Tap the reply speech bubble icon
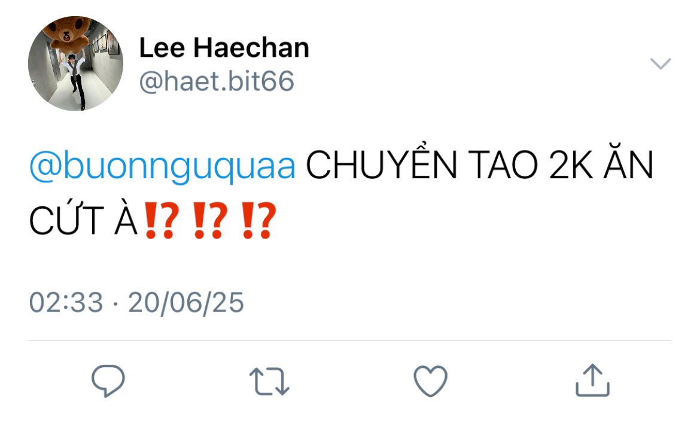 [108, 381]
